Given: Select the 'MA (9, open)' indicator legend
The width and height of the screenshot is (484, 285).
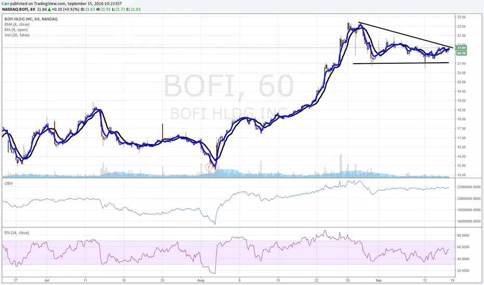Looking at the screenshot, I should (16, 30).
